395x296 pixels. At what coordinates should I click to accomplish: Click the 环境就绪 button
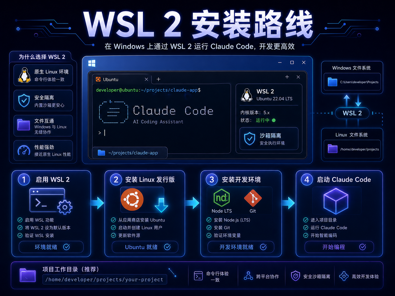(51, 247)
